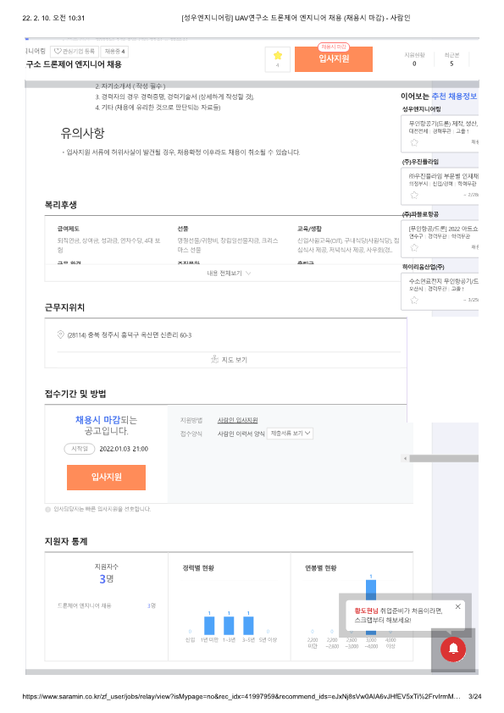Star the ㈜우진플라임 부문별 job card
Screen dimensions: 504x713
point(414,195)
